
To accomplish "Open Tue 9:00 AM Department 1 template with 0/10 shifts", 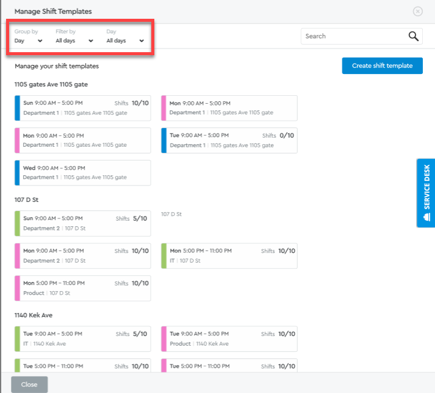I will pos(229,141).
